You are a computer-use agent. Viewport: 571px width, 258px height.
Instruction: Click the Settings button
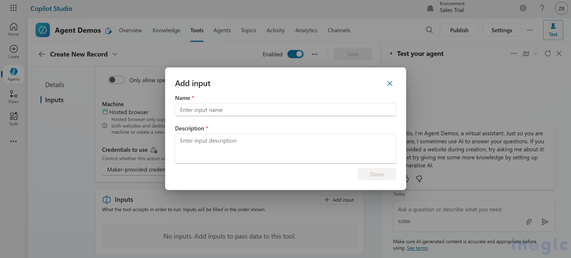502,30
